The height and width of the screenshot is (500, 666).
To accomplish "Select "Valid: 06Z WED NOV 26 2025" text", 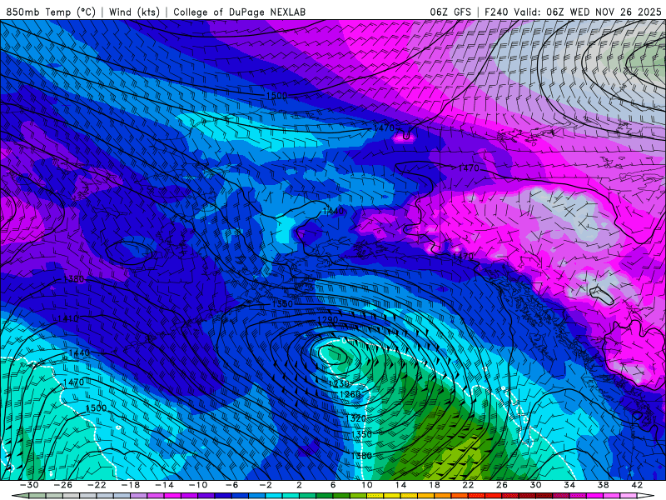I will 588,12.
